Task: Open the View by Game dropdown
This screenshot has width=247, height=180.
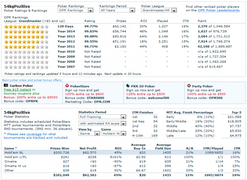Action: coord(89,134)
